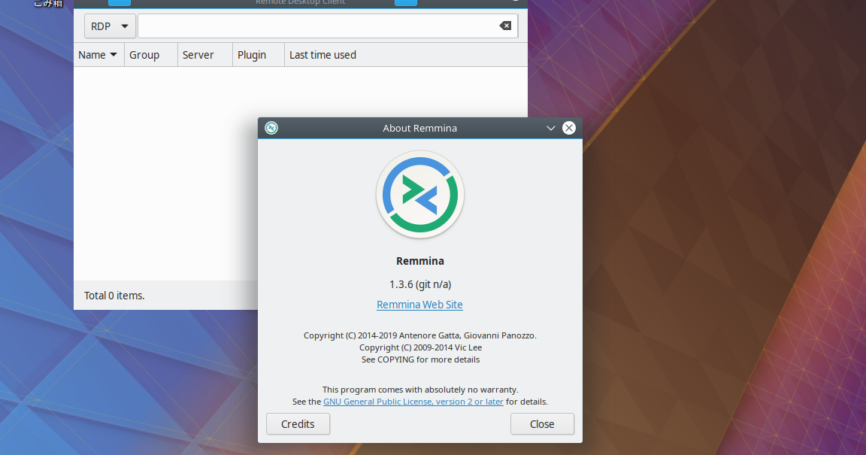Open the RDP protocol dropdown
This screenshot has width=866, height=455.
click(110, 26)
